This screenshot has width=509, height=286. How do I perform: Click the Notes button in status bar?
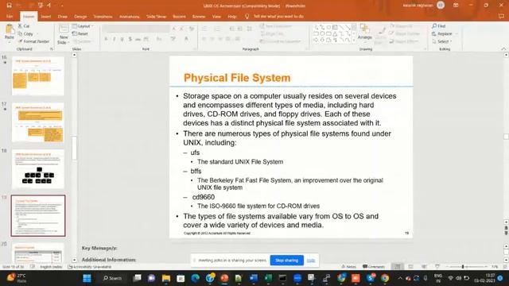click(349, 267)
